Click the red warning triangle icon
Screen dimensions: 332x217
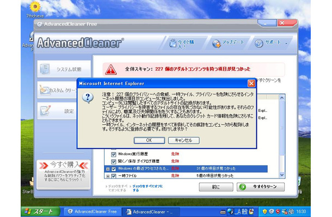click(x=111, y=69)
